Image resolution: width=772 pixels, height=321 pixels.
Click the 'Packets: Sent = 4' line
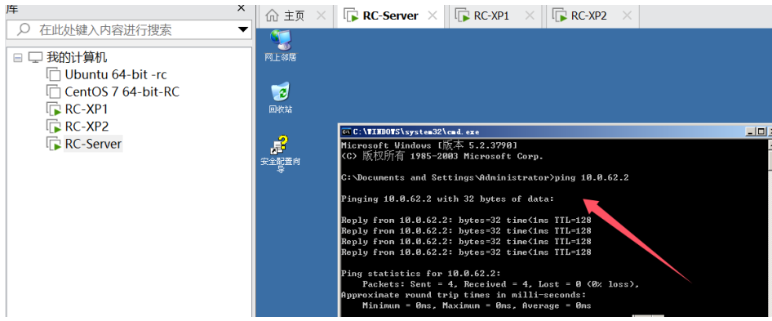[500, 284]
